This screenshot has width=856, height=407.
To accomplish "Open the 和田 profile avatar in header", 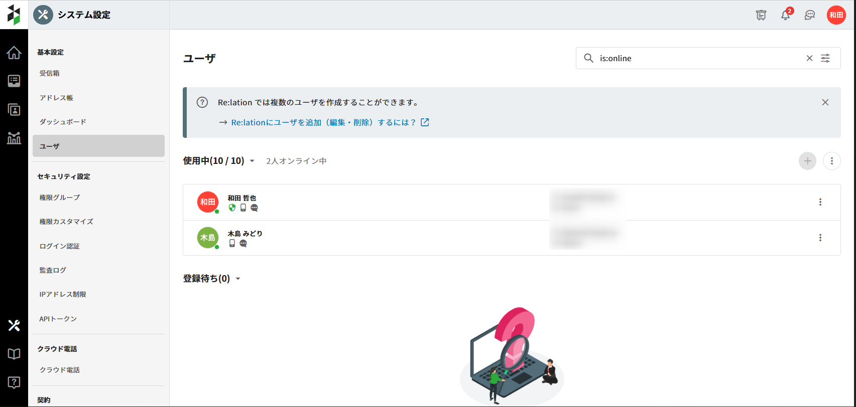I will (x=836, y=15).
